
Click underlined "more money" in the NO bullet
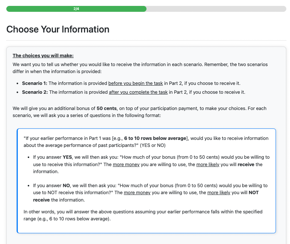(x=137, y=193)
